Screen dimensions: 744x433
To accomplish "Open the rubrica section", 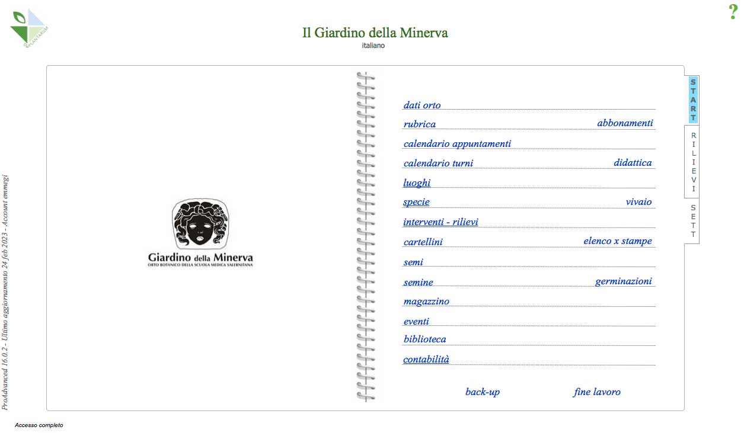I will coord(420,124).
